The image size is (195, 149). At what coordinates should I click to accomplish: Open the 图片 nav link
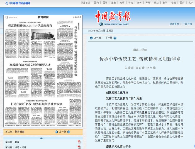coord(182,3)
